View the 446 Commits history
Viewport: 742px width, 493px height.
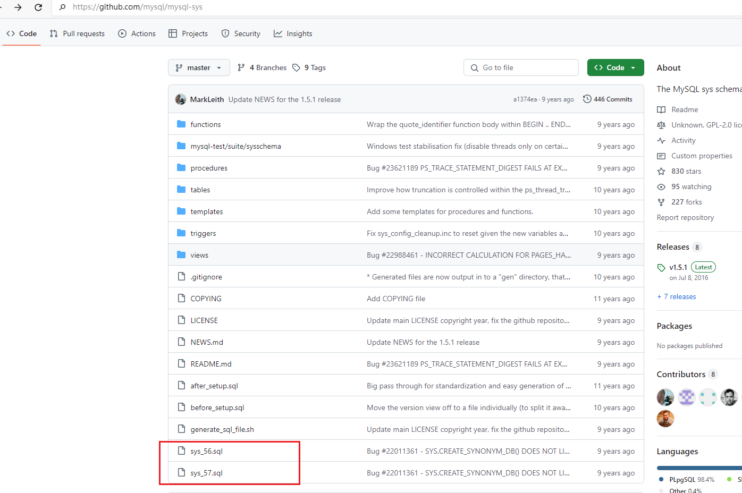click(608, 99)
